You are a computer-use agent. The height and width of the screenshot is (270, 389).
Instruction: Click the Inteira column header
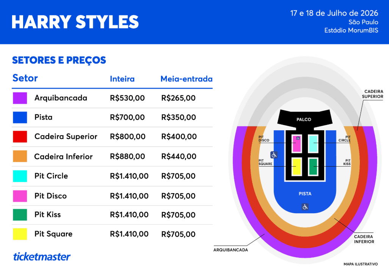(x=122, y=79)
